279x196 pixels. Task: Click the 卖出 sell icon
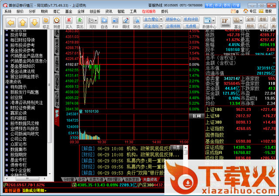[79, 23]
